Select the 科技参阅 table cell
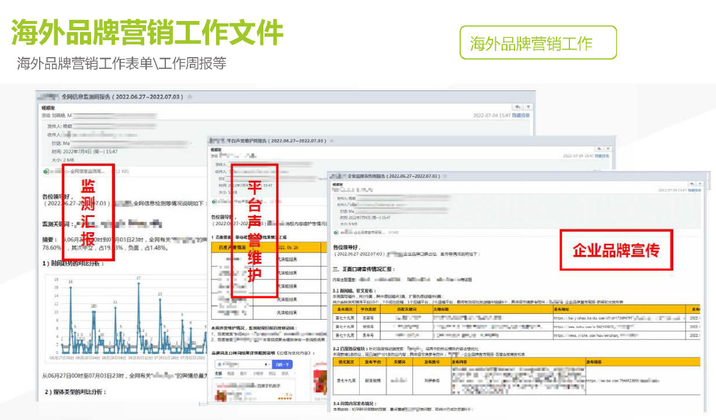This screenshot has height=420, width=716. [x=432, y=380]
